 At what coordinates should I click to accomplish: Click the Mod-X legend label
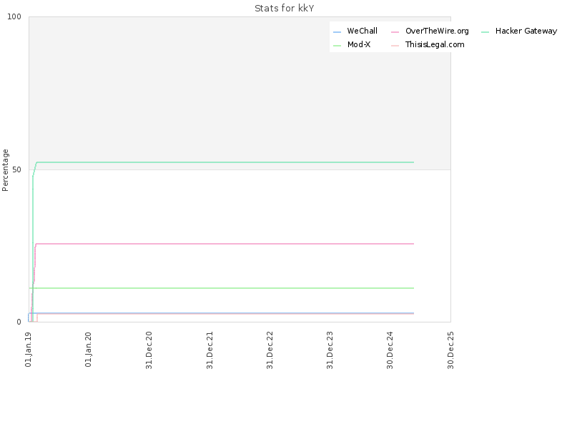click(x=359, y=44)
